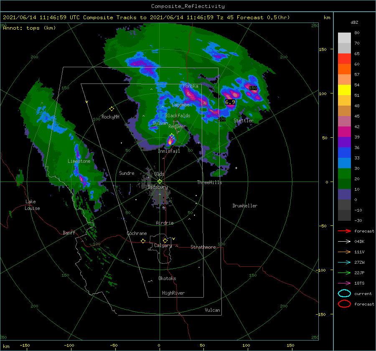Click the dBZ scale heading
The width and height of the screenshot is (376, 351).
pos(354,22)
